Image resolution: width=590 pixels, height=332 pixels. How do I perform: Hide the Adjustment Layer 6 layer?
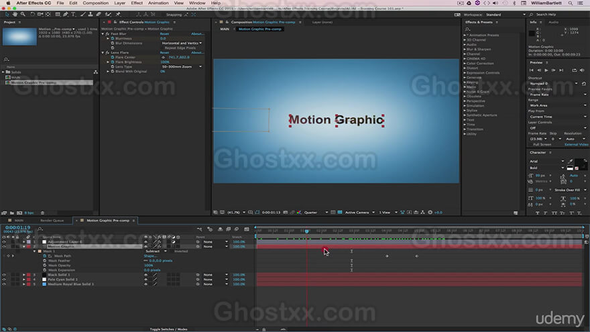point(4,241)
